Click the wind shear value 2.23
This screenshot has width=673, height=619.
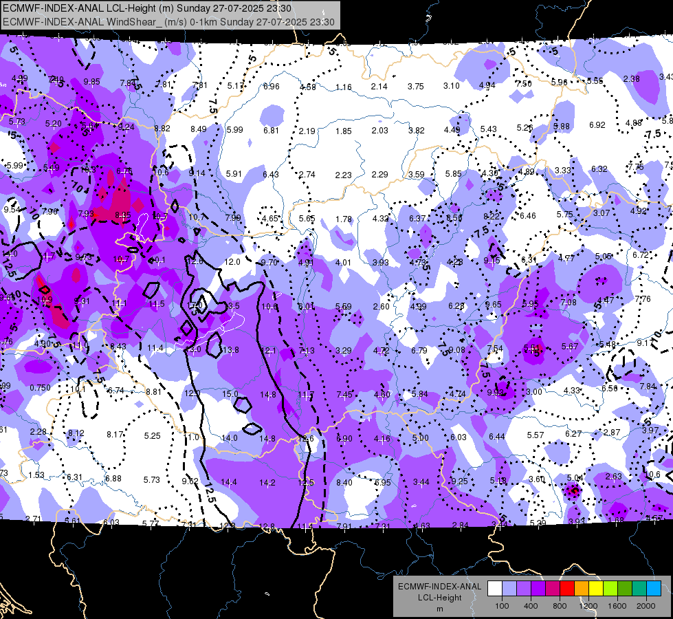pyautogui.click(x=343, y=175)
